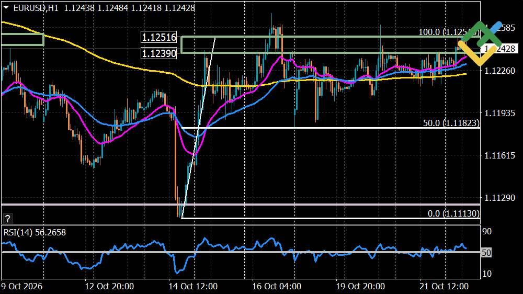Screen dimensions: 523x294
Task: Click the 1.11935 price axis value
Action: [x=499, y=113]
